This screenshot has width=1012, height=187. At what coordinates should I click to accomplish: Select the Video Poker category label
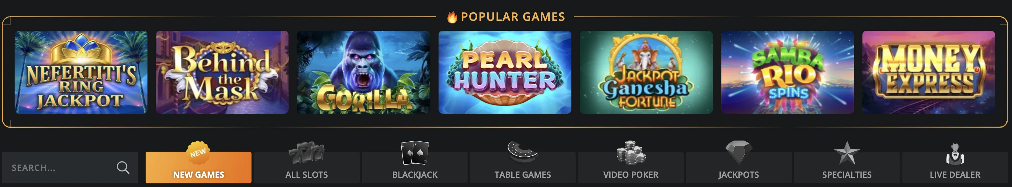click(x=630, y=175)
